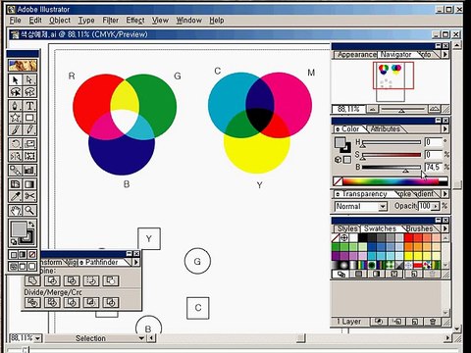Viewport: 471px width, 353px height.
Task: Select the Free Transform tool
Action: coord(29,156)
